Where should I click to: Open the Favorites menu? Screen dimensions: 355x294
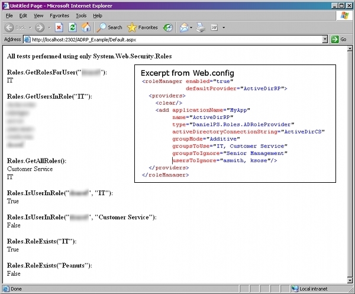[60, 15]
